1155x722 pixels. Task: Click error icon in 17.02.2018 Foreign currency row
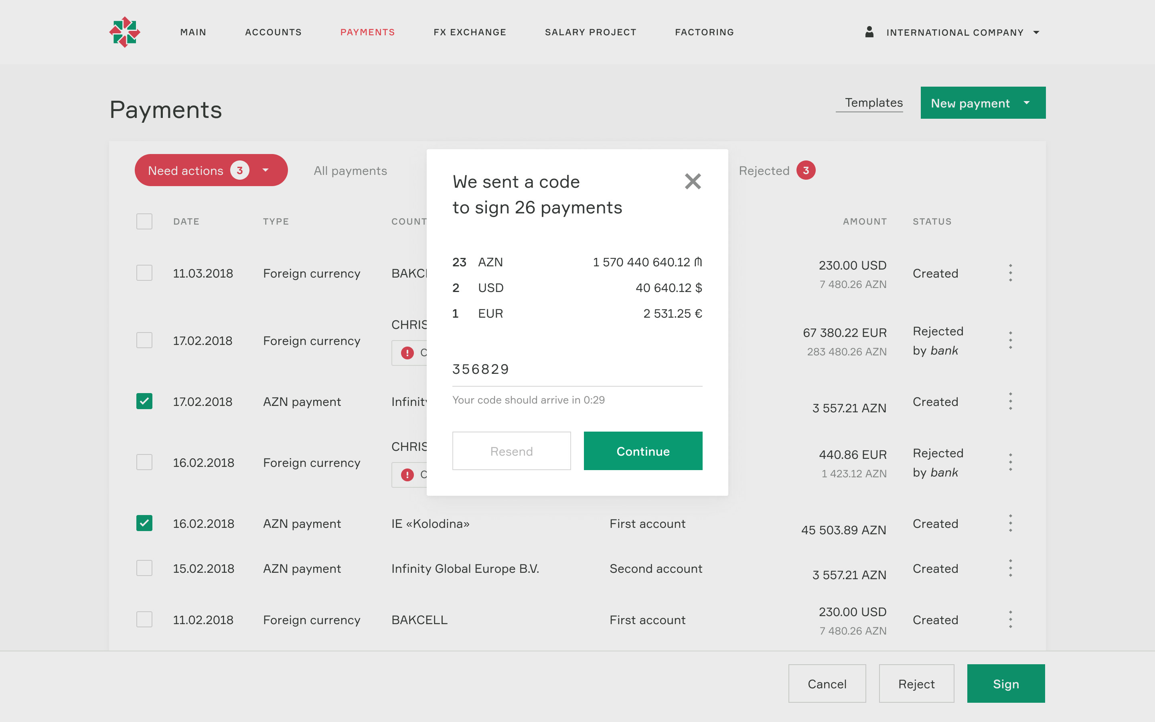(x=407, y=353)
